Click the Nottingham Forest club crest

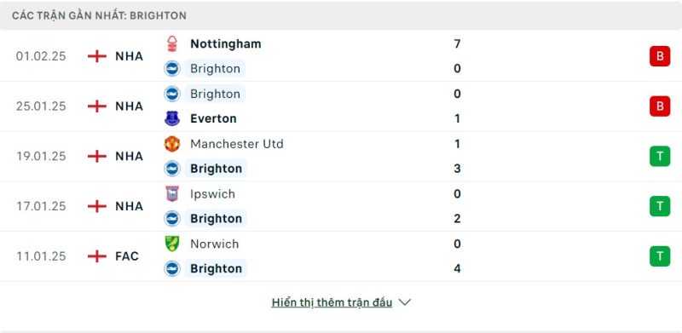(x=172, y=44)
